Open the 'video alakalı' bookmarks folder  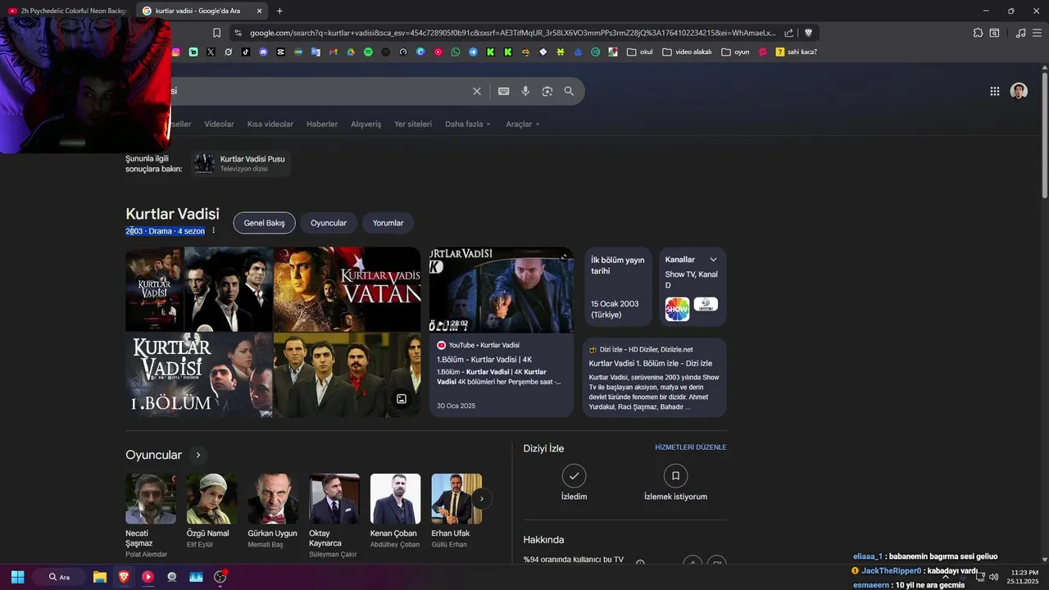pyautogui.click(x=687, y=52)
